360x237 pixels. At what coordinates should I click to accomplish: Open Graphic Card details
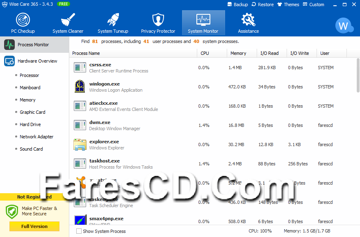click(33, 112)
